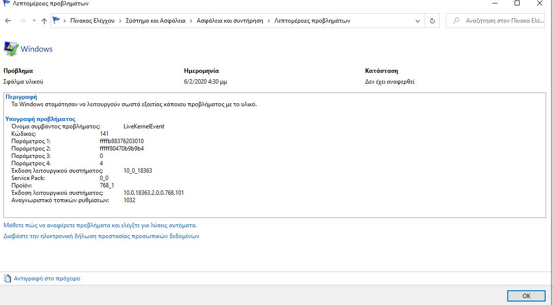The image size is (554, 305).
Task: Open the online privacy statement link
Action: pos(101,236)
